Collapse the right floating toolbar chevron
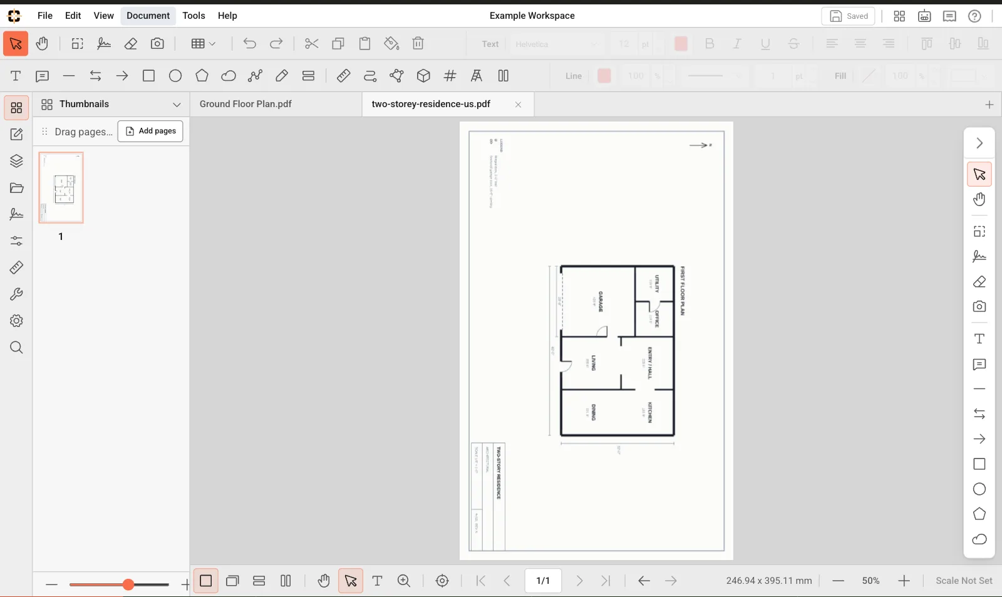The height and width of the screenshot is (597, 1002). 979,143
